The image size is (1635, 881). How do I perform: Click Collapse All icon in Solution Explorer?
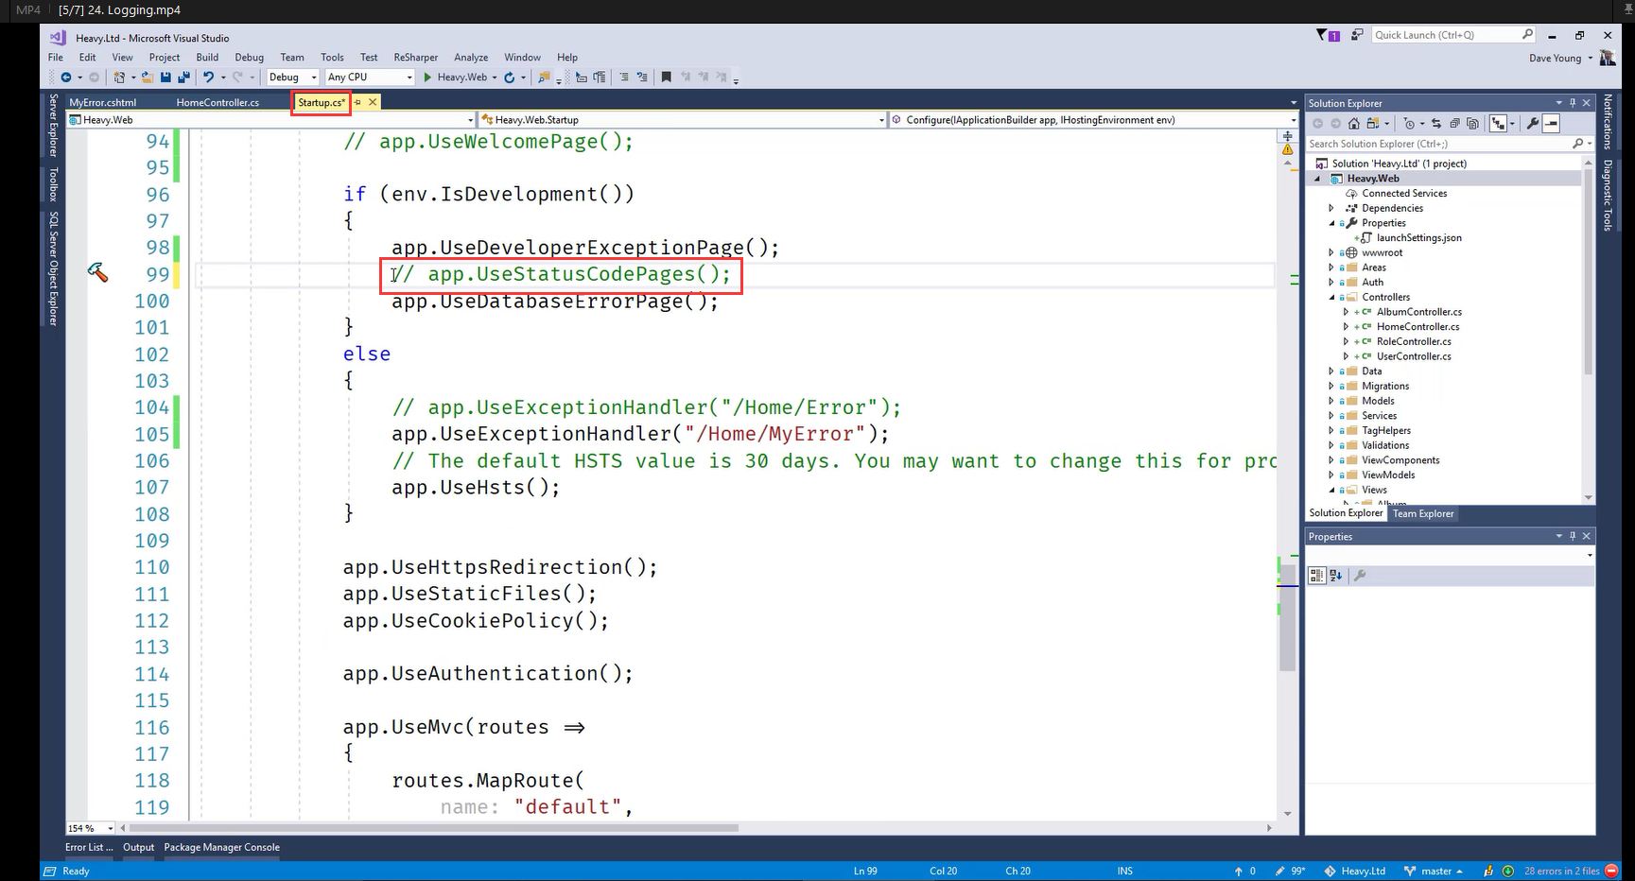tap(1454, 124)
